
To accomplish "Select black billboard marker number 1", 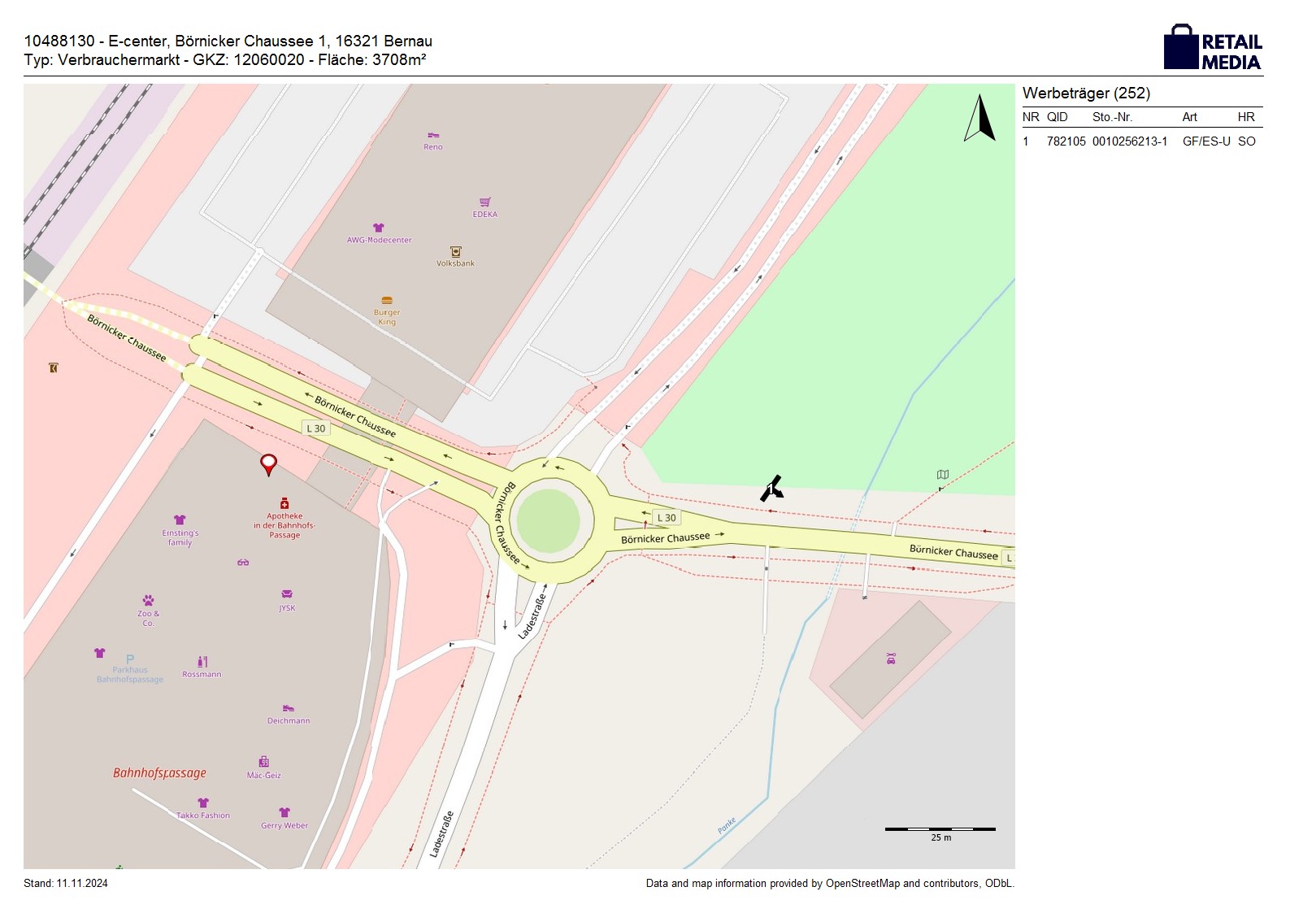I will [771, 488].
